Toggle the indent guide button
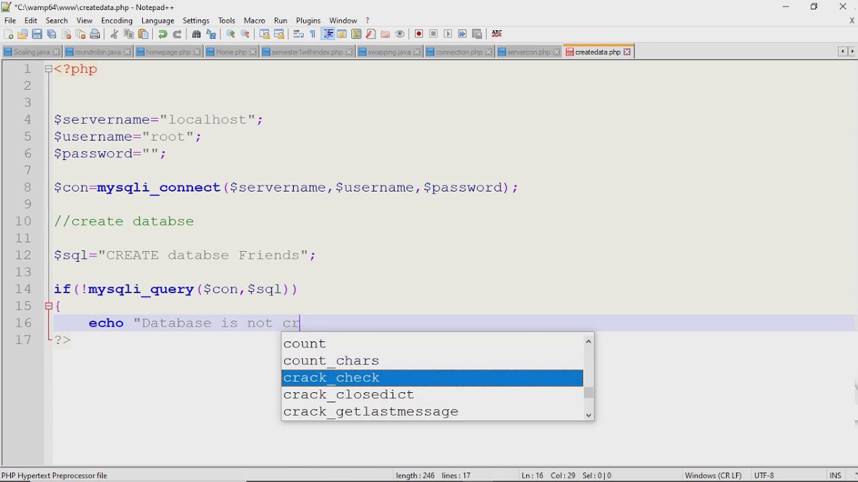Screen dimensions: 858x482 pos(328,34)
